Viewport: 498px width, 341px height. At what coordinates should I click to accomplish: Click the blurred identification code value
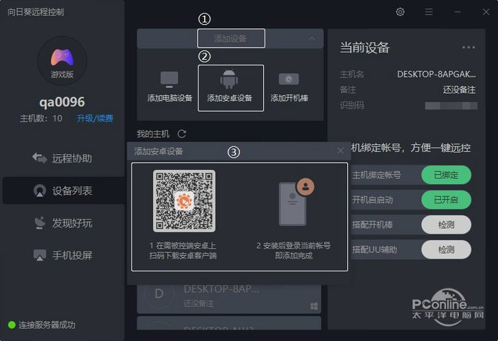451,106
